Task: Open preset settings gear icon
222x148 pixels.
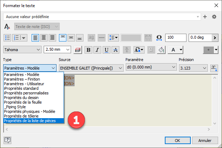Action: pyautogui.click(x=214, y=17)
